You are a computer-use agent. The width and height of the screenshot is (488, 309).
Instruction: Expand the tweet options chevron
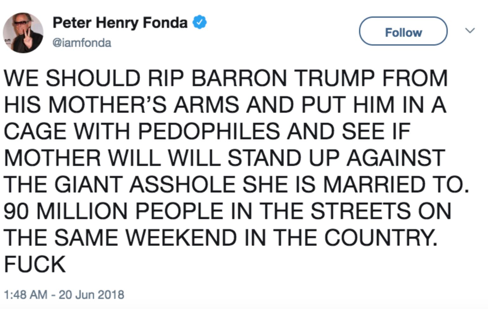(x=470, y=30)
